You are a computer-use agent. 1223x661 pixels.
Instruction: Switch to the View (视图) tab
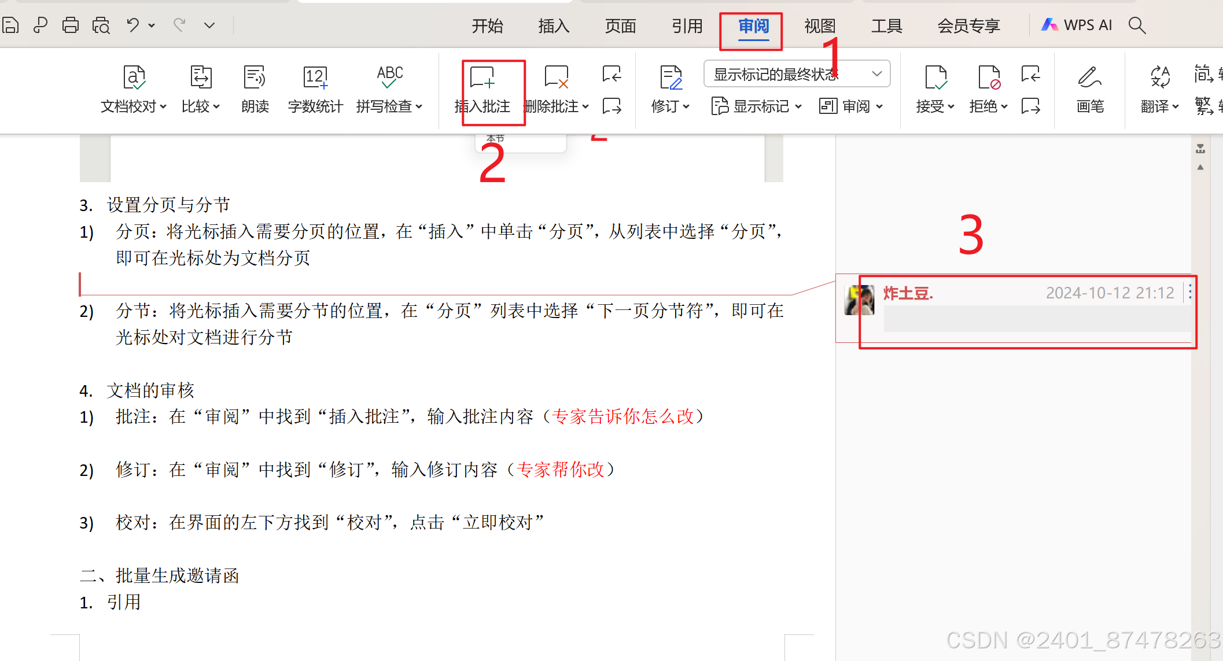(820, 25)
